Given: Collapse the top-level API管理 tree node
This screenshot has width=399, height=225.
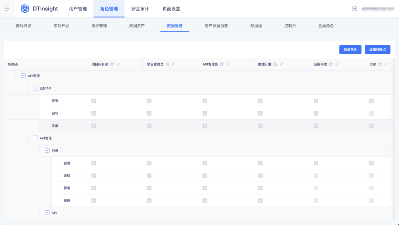Looking at the screenshot, I should (23, 76).
